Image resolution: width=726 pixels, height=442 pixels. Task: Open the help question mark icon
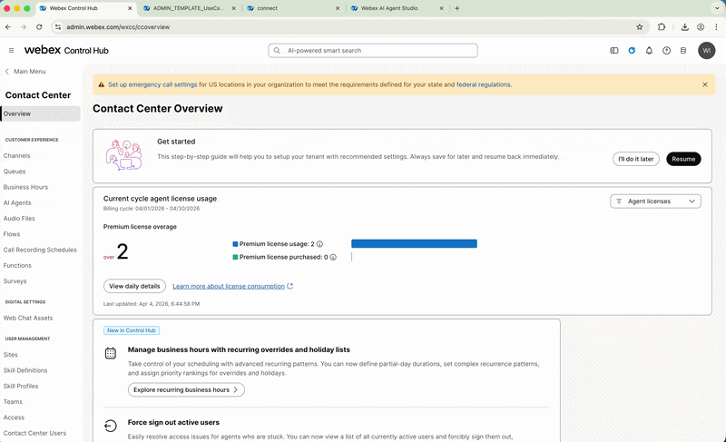pyautogui.click(x=666, y=51)
